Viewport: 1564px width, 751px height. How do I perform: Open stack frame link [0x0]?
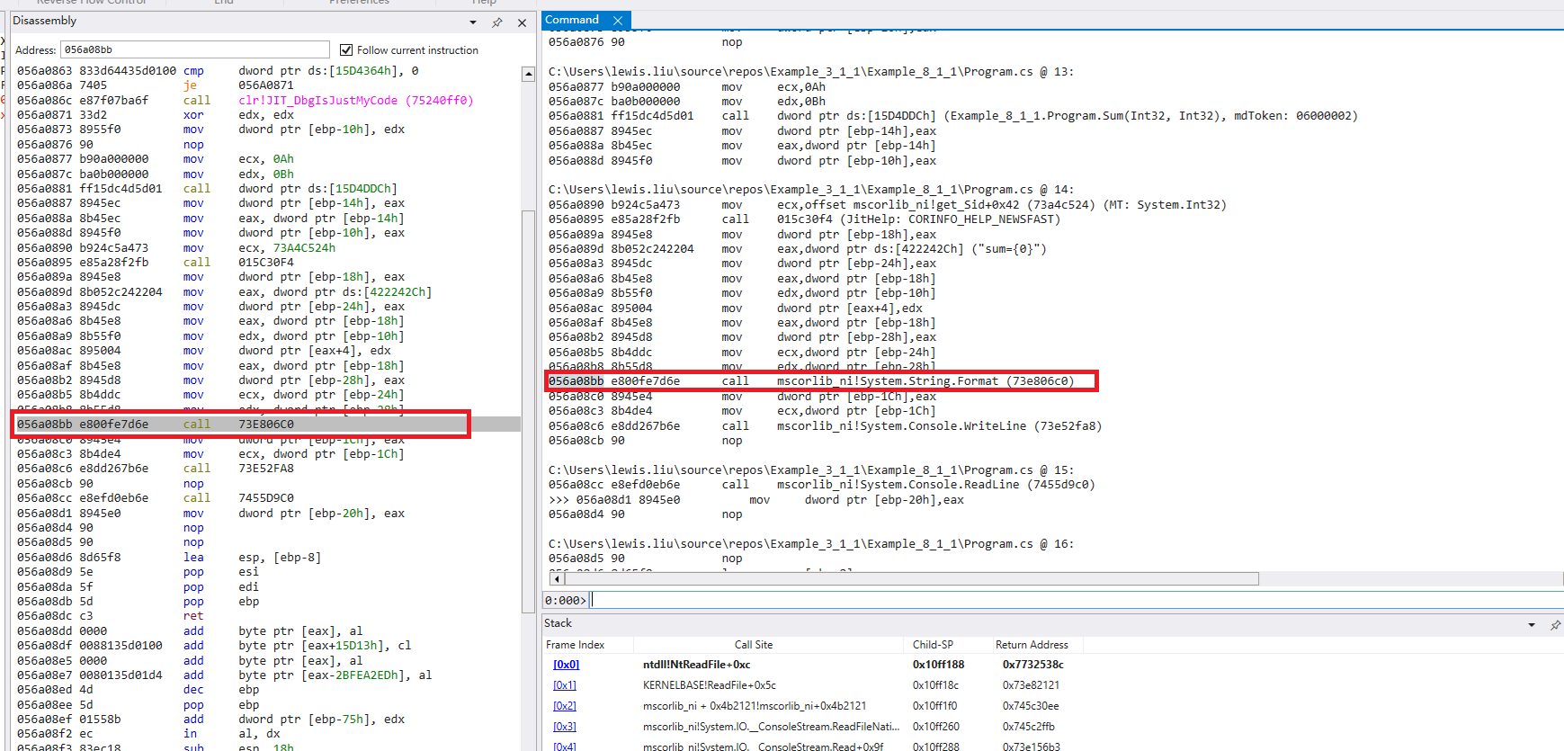point(566,665)
